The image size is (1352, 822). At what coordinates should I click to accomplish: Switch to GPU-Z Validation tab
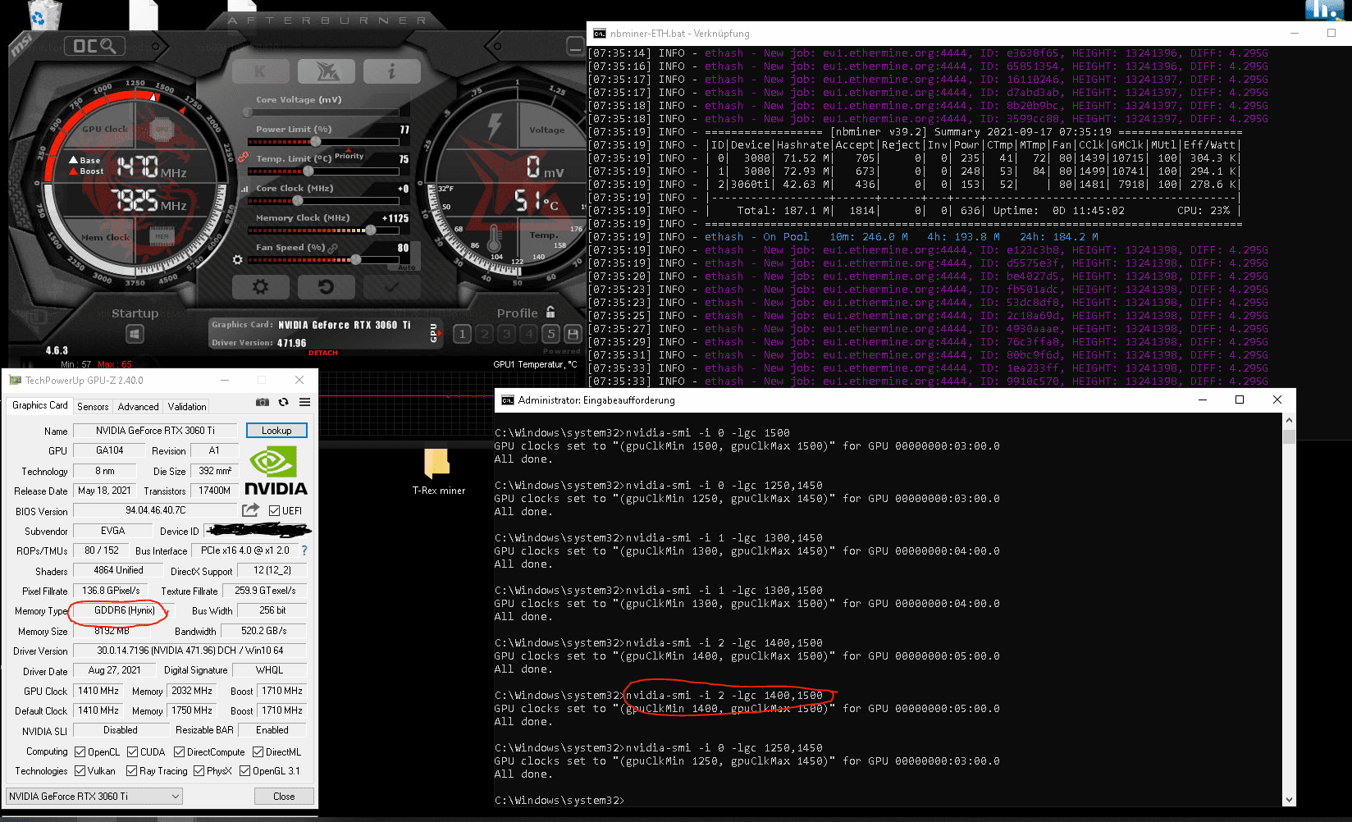(x=187, y=406)
